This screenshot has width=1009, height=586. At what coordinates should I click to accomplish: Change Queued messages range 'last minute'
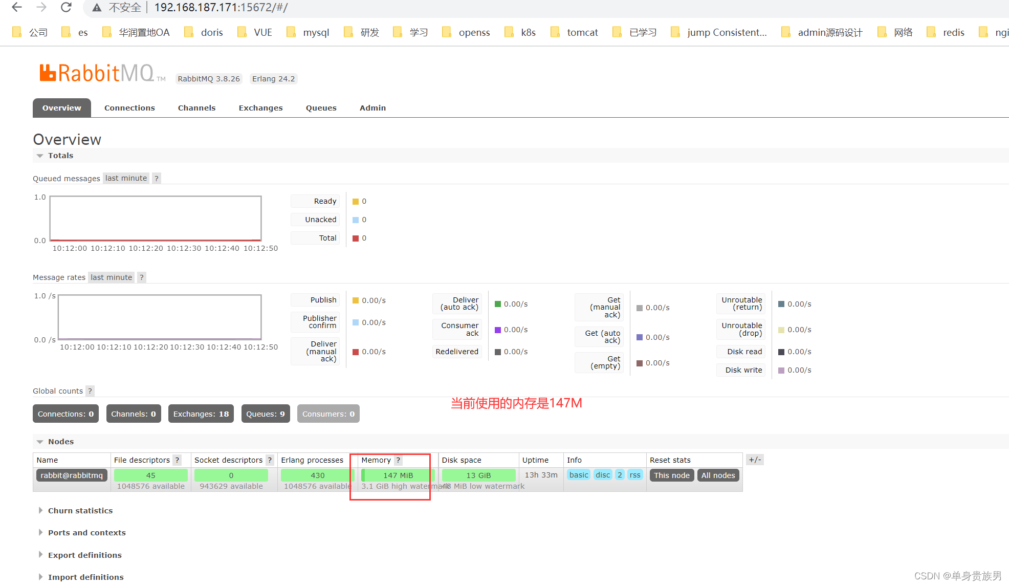pyautogui.click(x=126, y=178)
